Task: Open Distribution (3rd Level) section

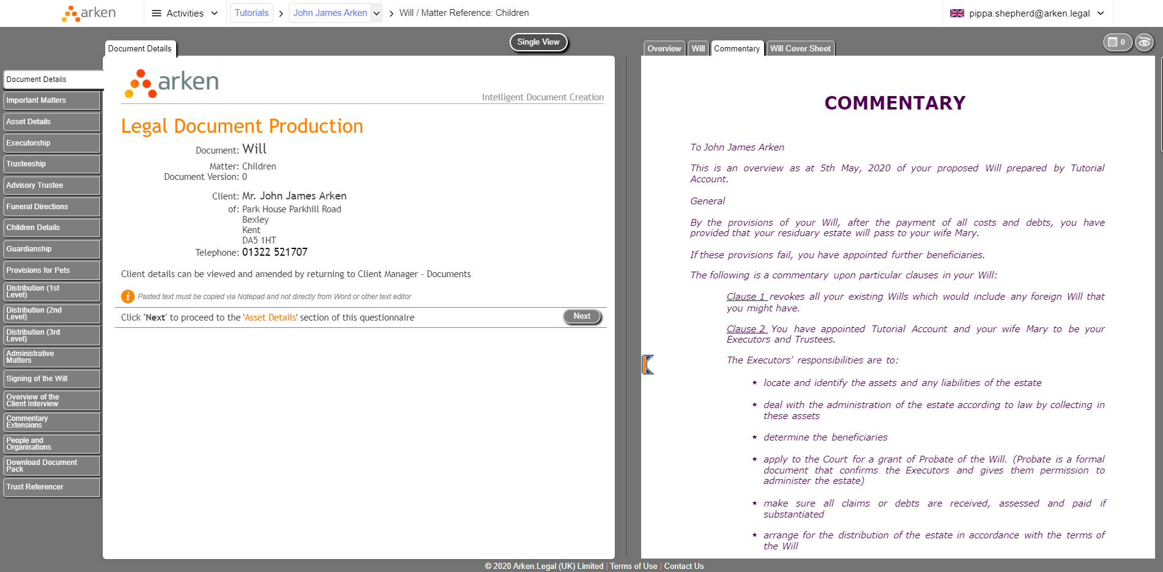Action: click(52, 336)
